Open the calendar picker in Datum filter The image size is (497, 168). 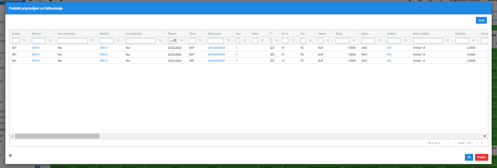pos(175,41)
